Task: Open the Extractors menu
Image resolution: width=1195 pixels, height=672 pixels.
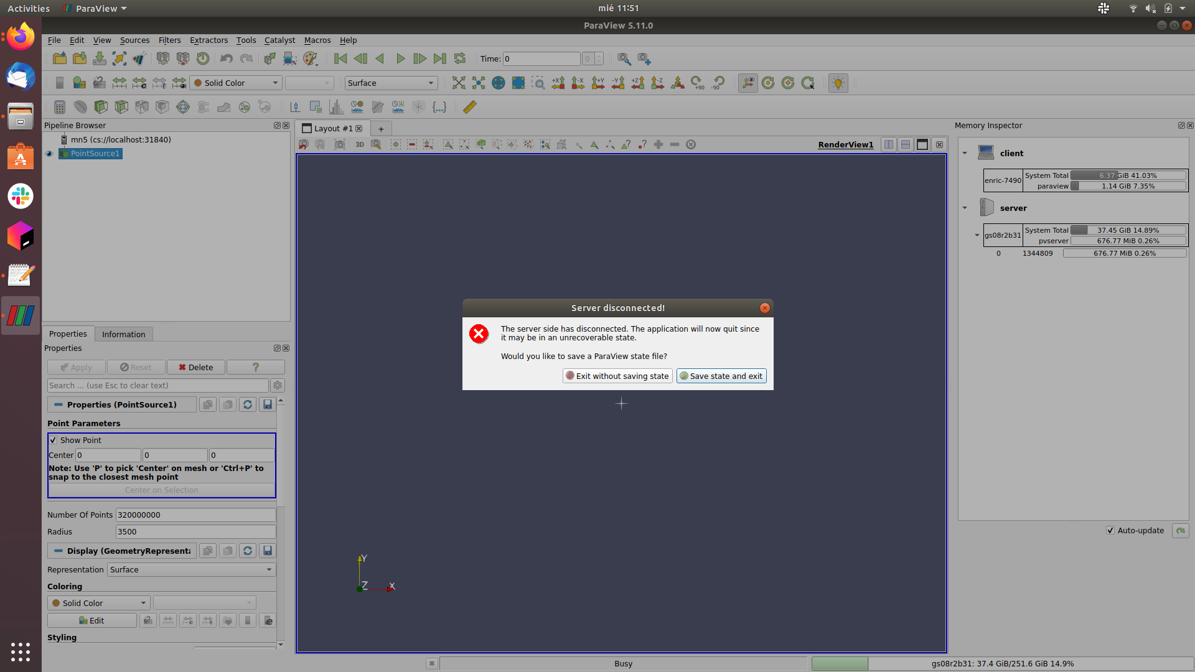Action: click(209, 40)
